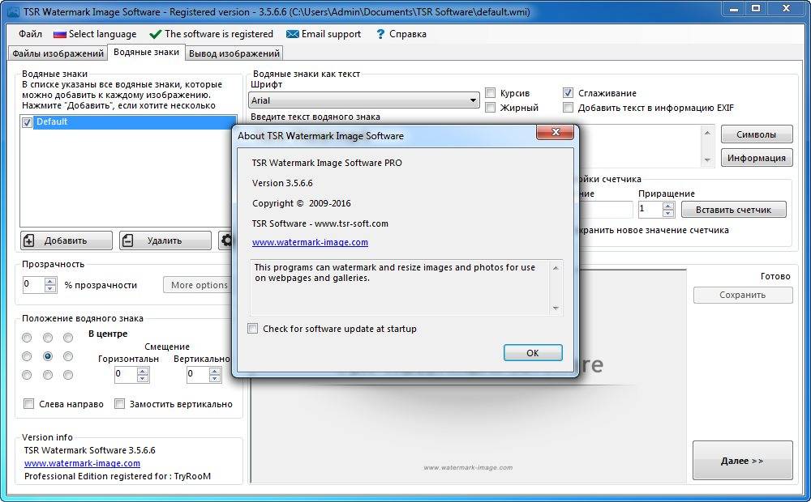Viewport: 811px width, 502px height.
Task: Enable Замостить вертикально checkbox
Action: click(119, 403)
